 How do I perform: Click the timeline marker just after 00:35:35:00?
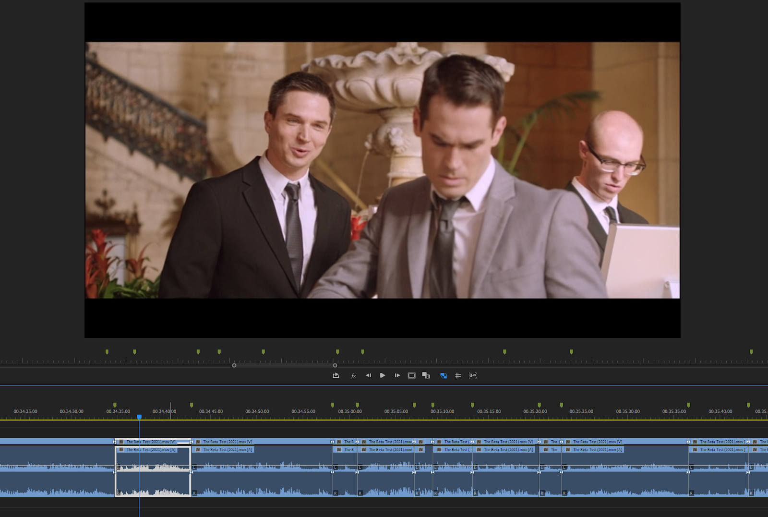[x=688, y=405]
